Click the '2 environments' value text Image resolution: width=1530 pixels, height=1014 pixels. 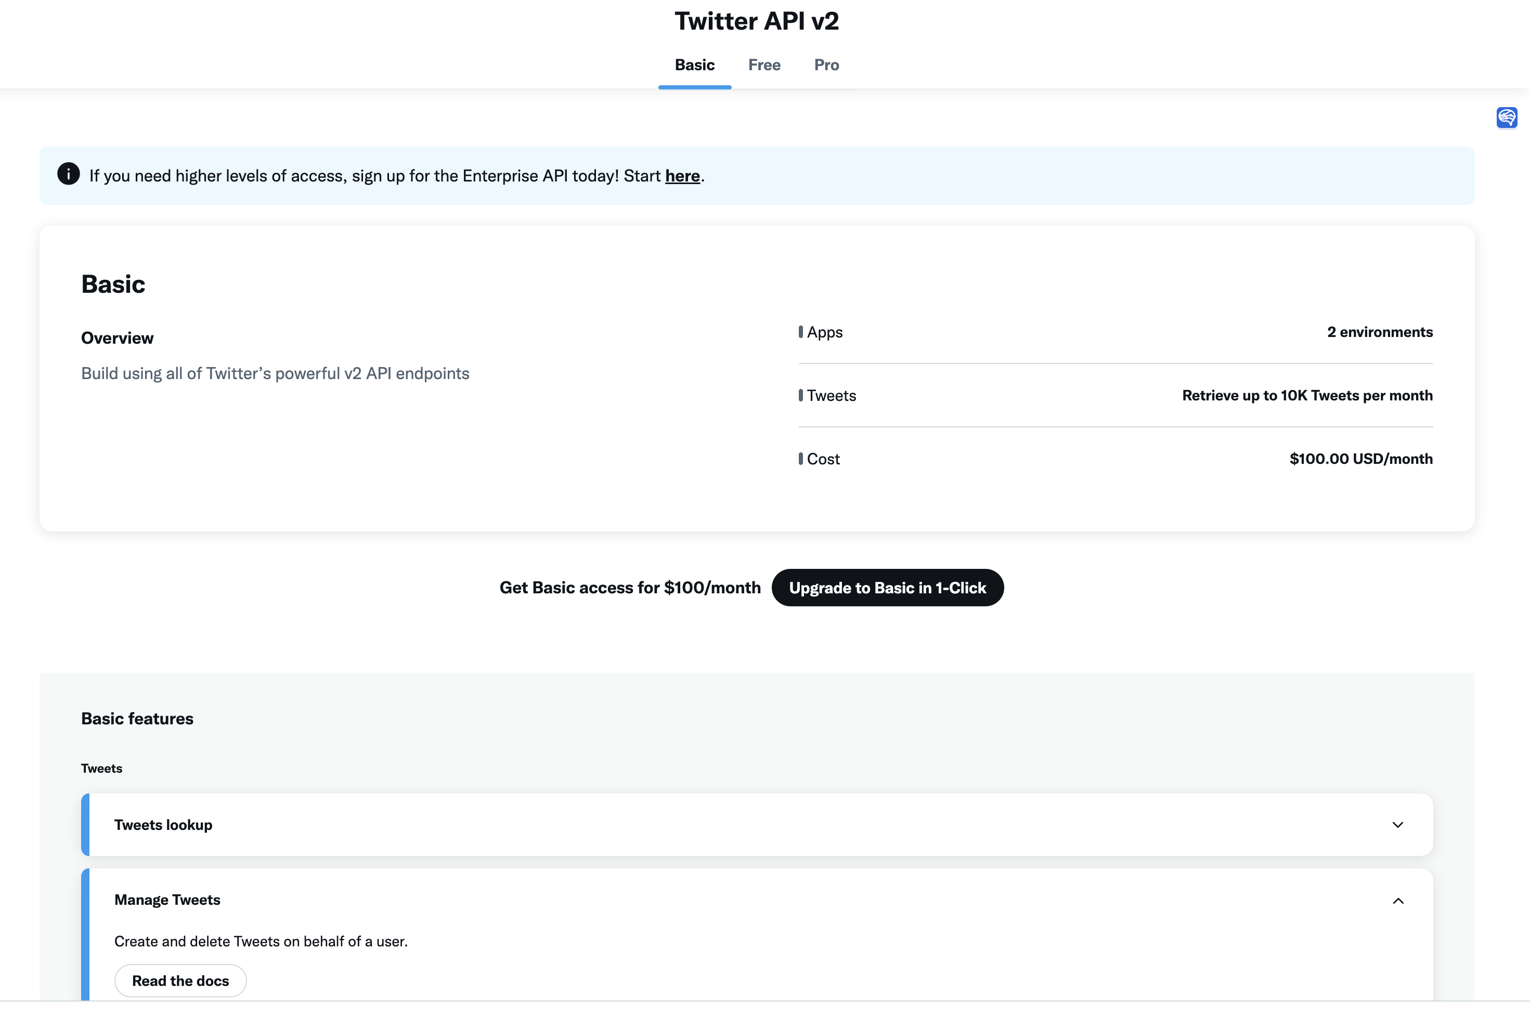click(x=1380, y=332)
